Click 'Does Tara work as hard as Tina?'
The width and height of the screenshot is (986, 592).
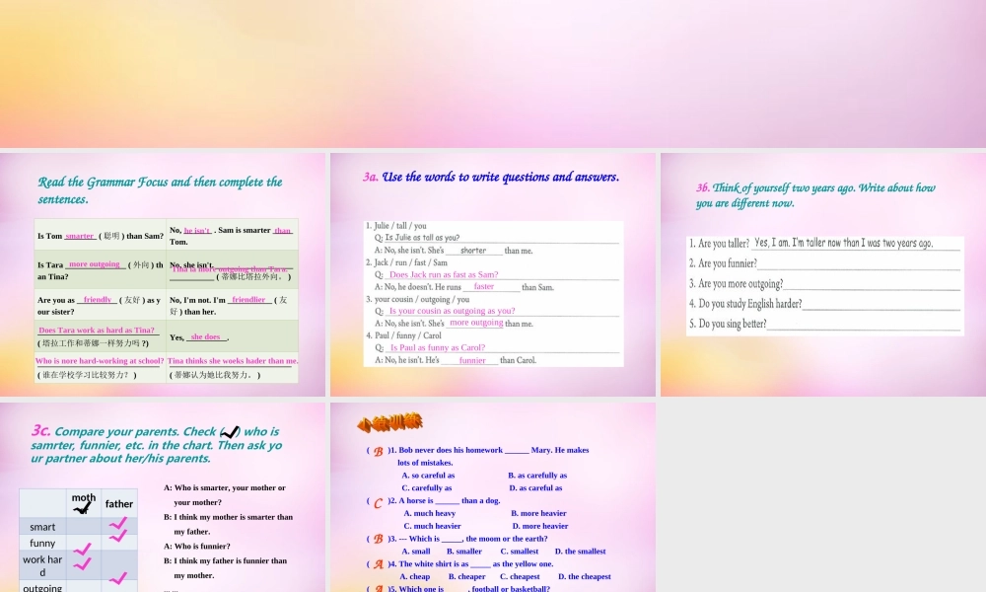coord(97,331)
